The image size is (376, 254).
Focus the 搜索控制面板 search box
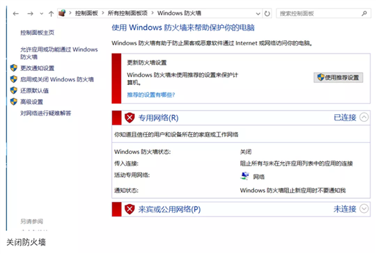[x=323, y=13]
